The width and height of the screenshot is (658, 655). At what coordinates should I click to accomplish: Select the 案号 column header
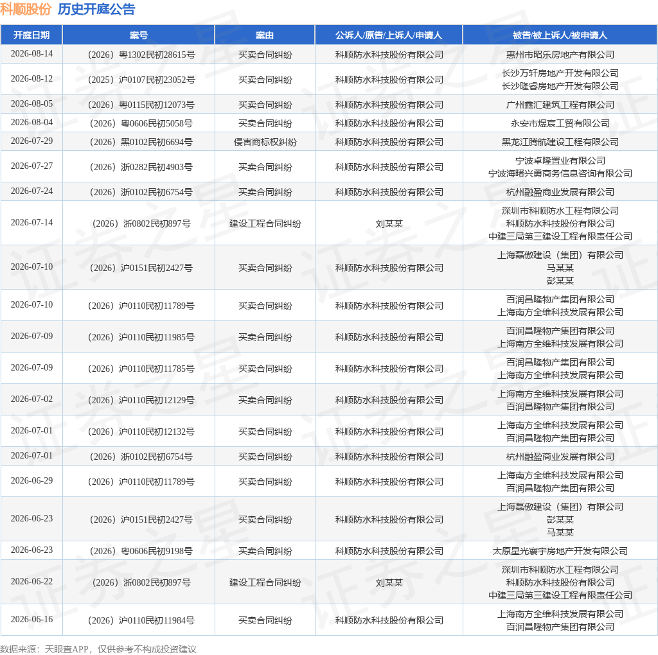[x=139, y=35]
